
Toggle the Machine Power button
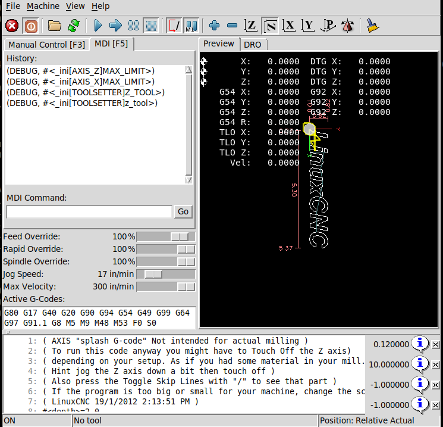click(x=31, y=26)
